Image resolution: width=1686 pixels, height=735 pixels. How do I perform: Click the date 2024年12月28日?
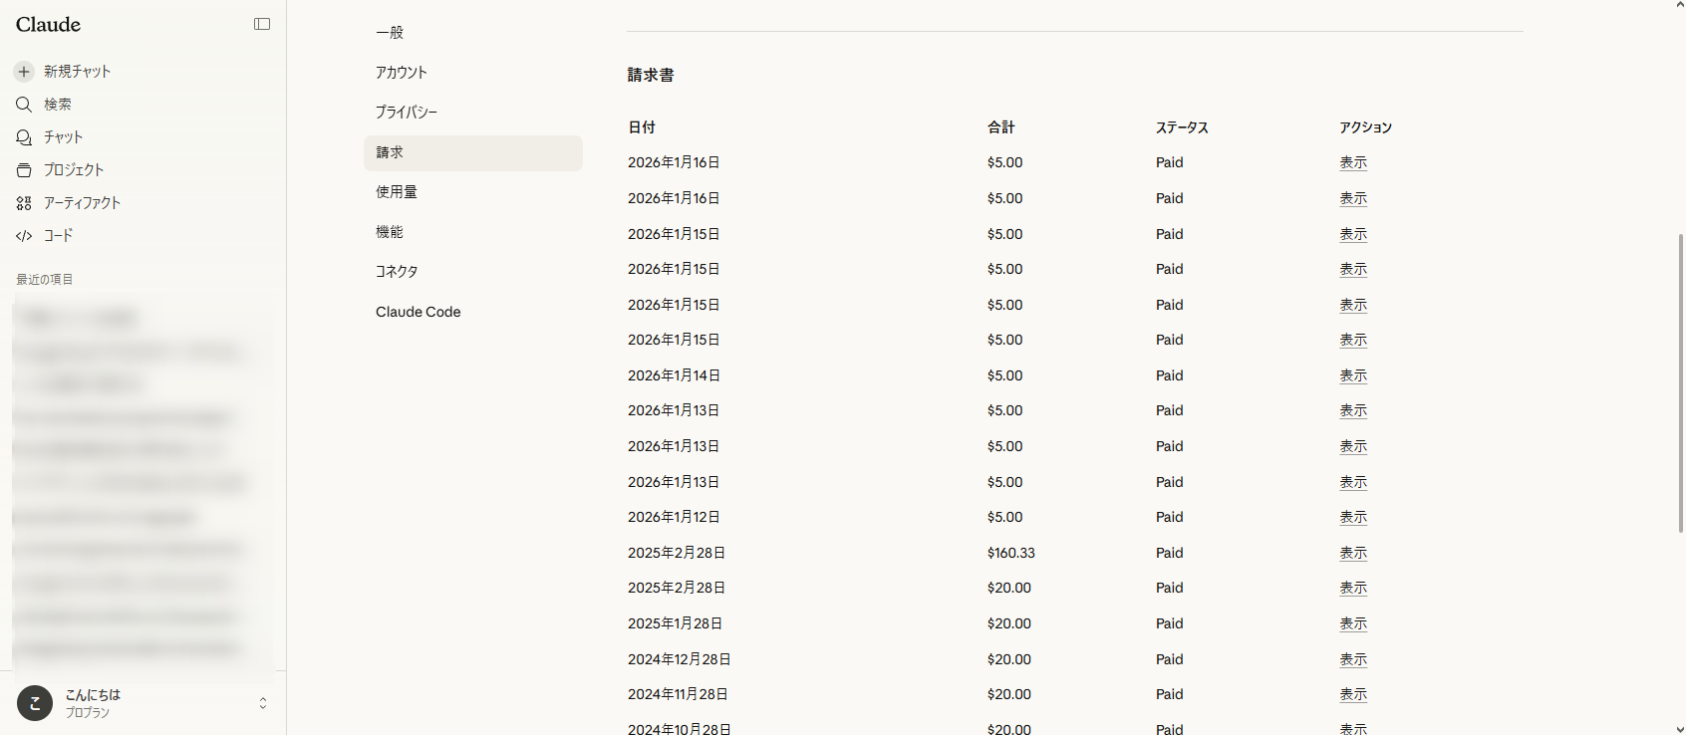(680, 659)
